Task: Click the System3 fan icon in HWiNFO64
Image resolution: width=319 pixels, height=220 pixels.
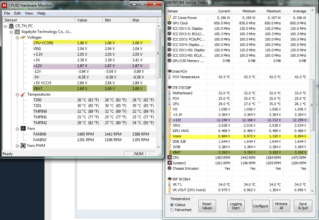Action: [169, 163]
